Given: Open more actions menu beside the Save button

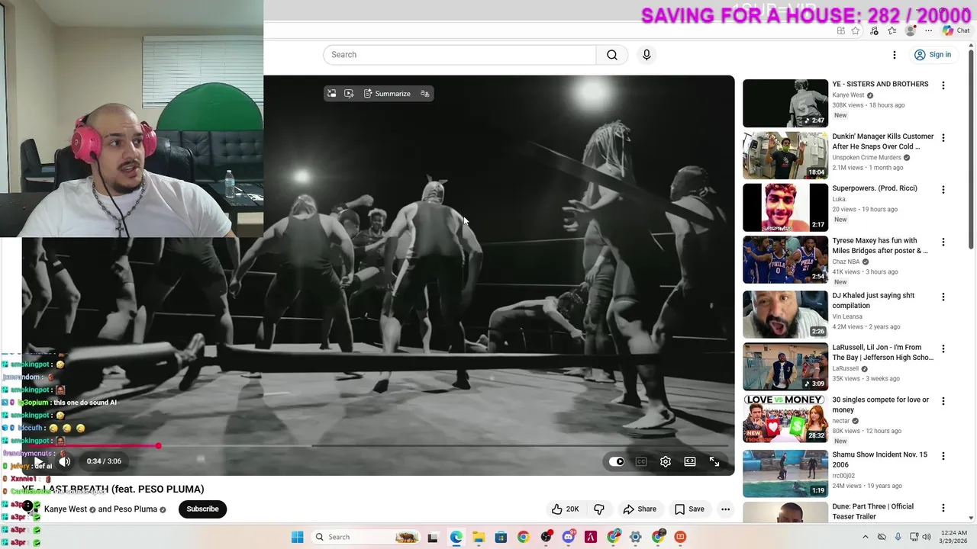Looking at the screenshot, I should tap(725, 509).
